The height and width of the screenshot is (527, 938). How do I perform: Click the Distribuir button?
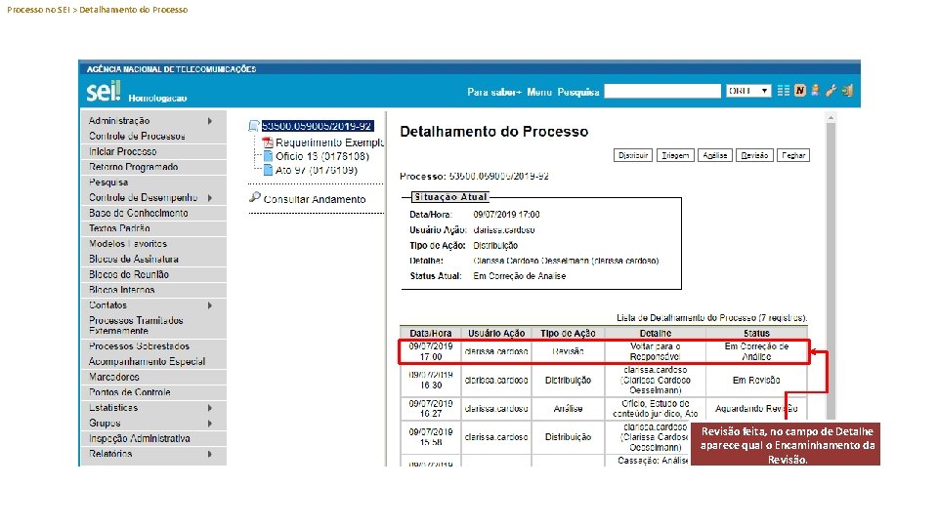click(633, 155)
